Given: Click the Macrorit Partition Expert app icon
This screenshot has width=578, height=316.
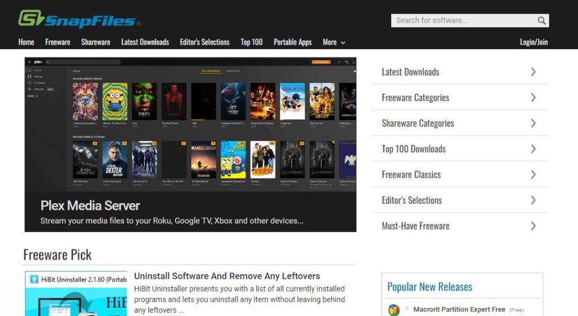Looking at the screenshot, I should click(x=394, y=310).
